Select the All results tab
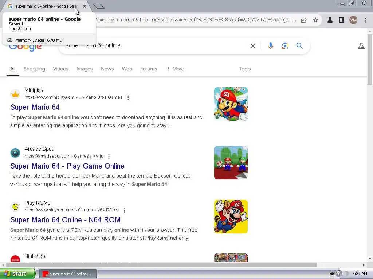The height and width of the screenshot is (279, 373). [13, 69]
